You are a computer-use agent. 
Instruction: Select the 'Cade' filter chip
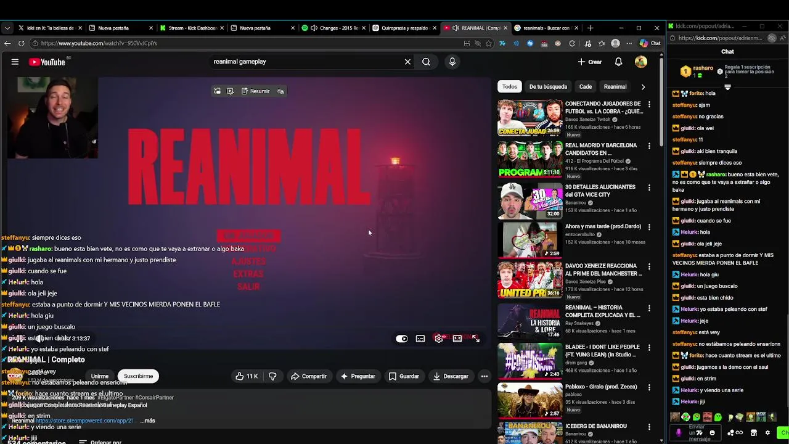pos(586,87)
